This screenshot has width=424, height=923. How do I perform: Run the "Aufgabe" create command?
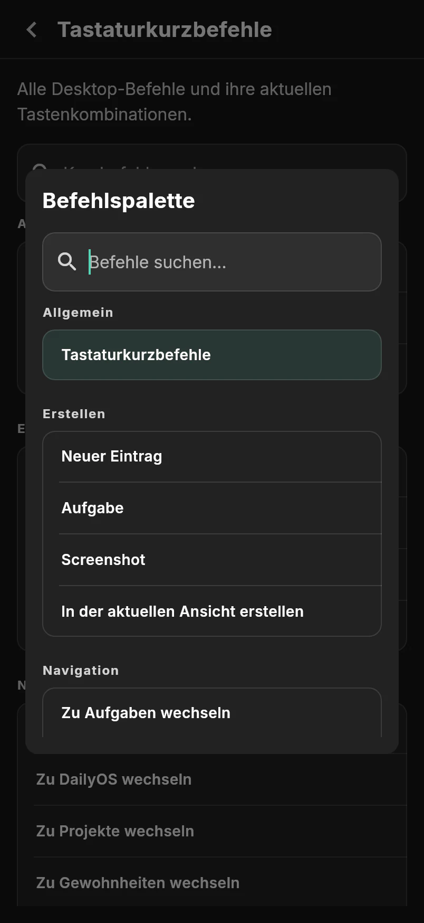coord(212,508)
